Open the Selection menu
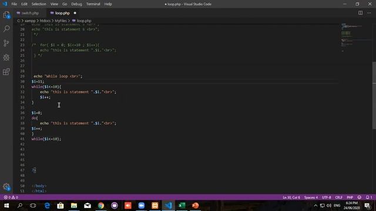Screen dimensions: 376x211 tap(39, 4)
